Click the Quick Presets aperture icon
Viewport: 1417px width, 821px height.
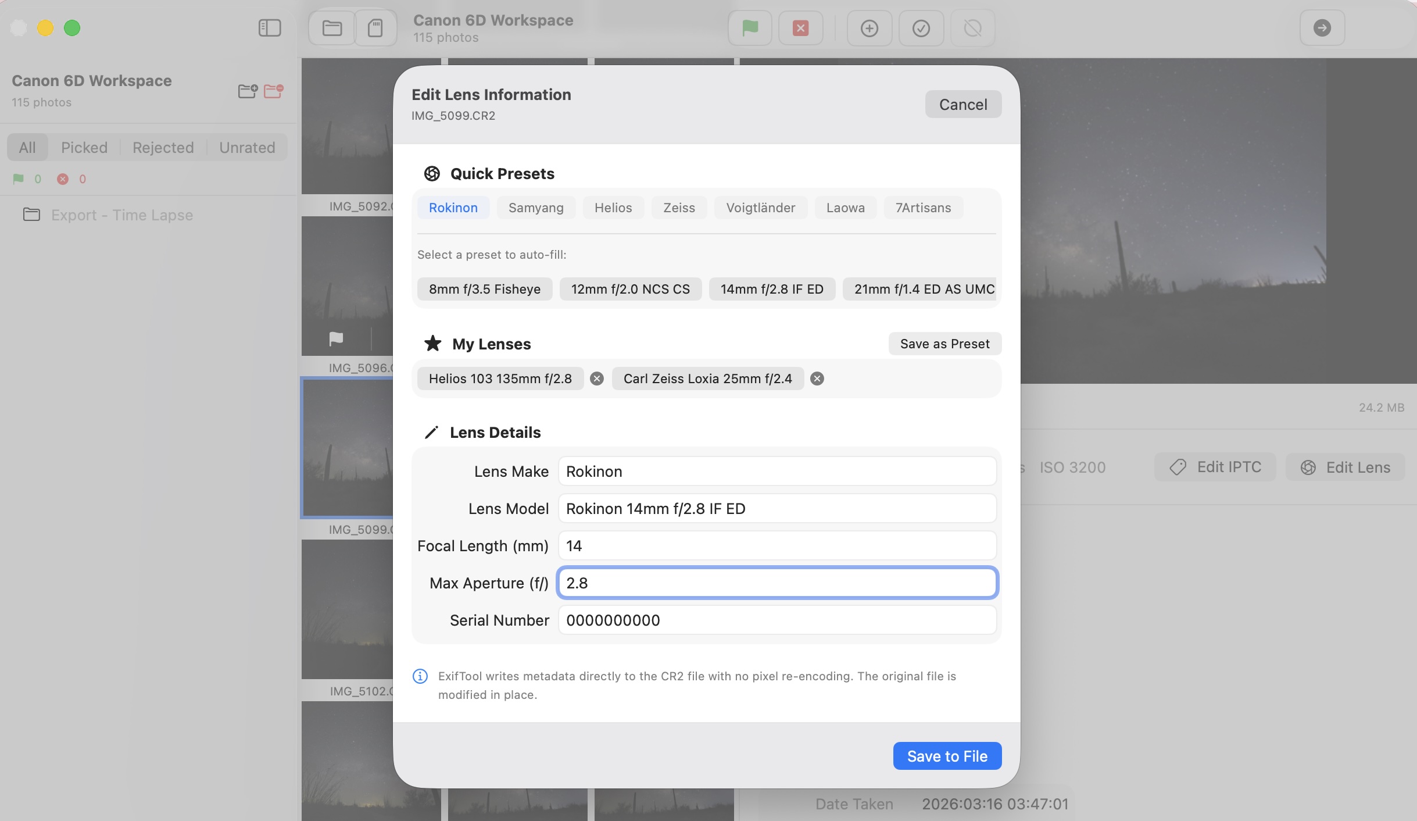(432, 173)
